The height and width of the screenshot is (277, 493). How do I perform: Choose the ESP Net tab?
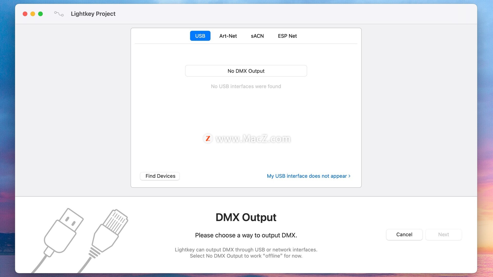click(x=287, y=36)
